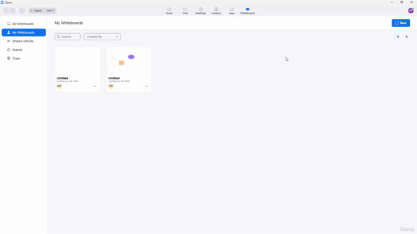Go forward with the navigation arrow
The width and height of the screenshot is (417, 234).
point(13,10)
